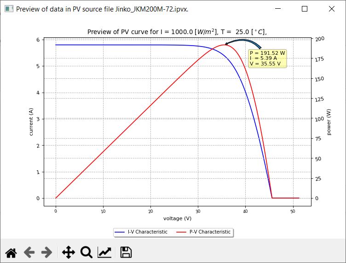Click the red line sample in the legend

[182, 232]
